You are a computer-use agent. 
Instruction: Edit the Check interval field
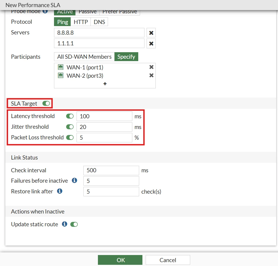pyautogui.click(x=111, y=170)
